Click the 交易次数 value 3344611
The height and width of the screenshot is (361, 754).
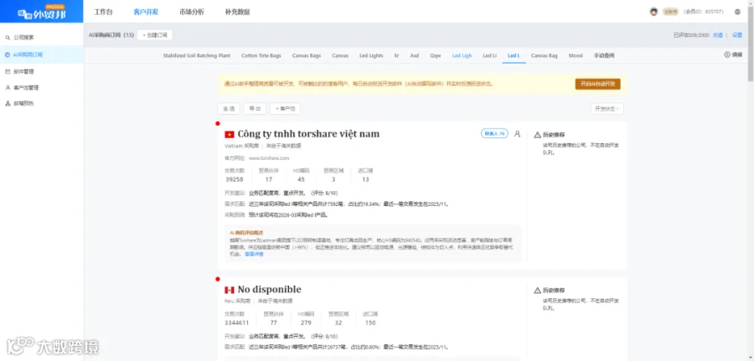click(236, 322)
